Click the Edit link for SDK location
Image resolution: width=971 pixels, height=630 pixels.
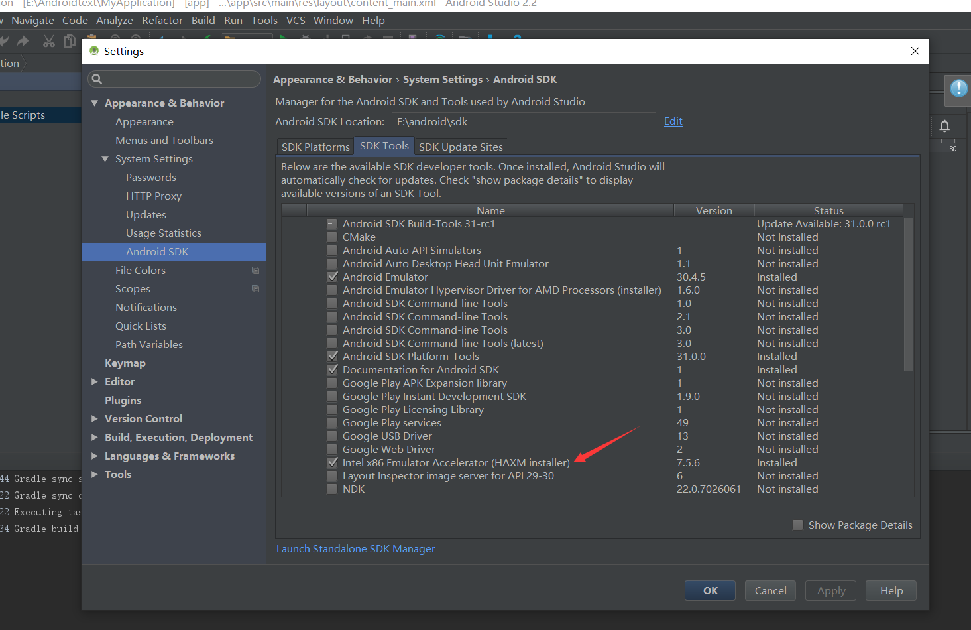coord(673,121)
